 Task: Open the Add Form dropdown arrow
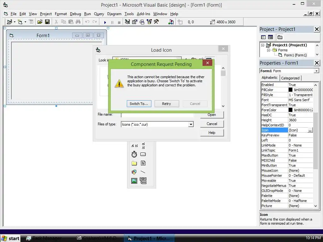25,22
